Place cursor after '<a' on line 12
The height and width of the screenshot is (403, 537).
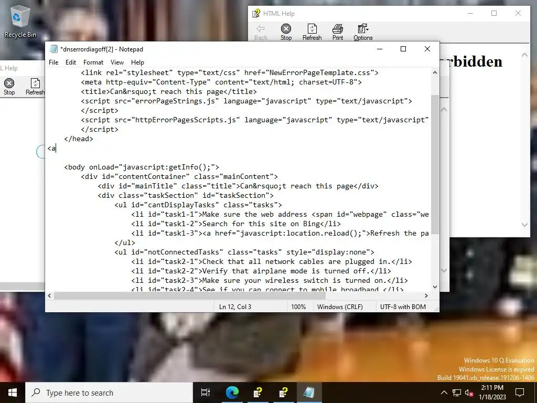coord(56,149)
